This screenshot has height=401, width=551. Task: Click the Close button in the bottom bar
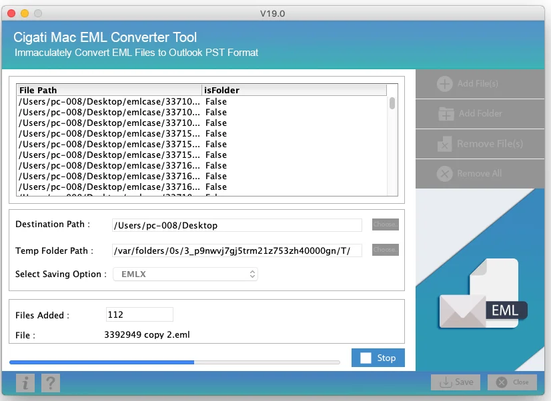(x=512, y=382)
